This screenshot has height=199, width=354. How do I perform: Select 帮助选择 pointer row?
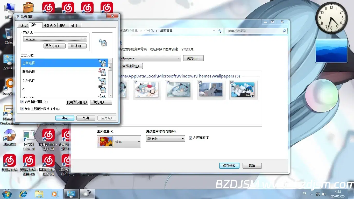(64, 72)
